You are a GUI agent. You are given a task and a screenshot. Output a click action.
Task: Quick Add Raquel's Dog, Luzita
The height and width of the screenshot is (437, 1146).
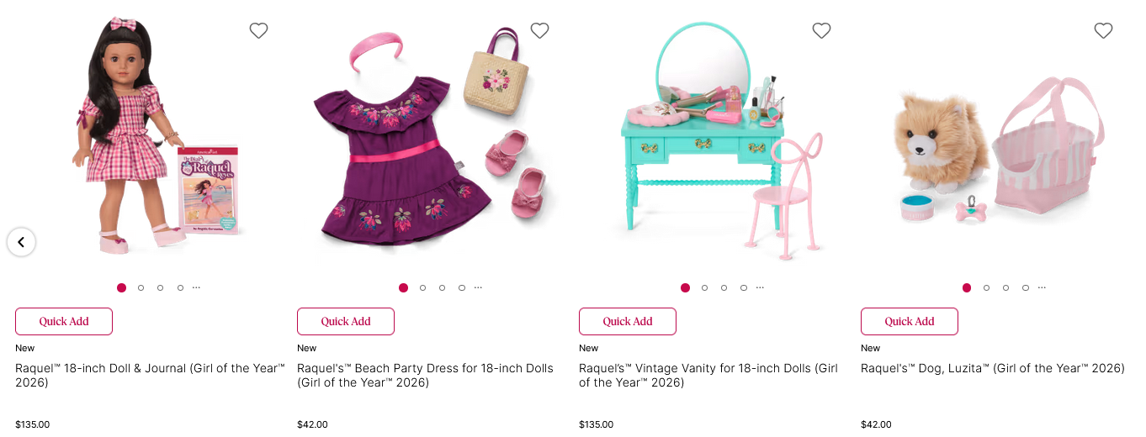910,321
